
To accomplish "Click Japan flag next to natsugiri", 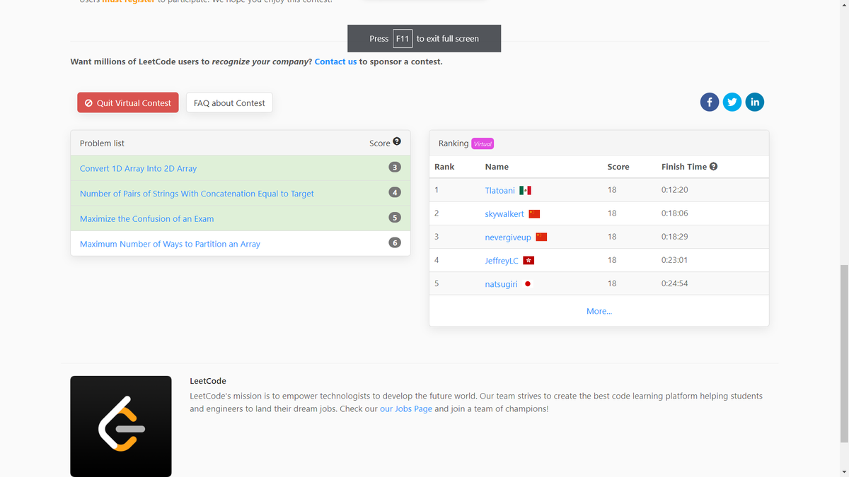I will (x=528, y=284).
